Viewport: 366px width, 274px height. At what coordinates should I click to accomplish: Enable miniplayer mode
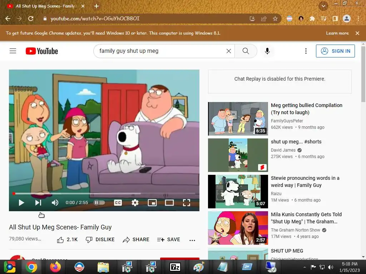click(x=152, y=203)
